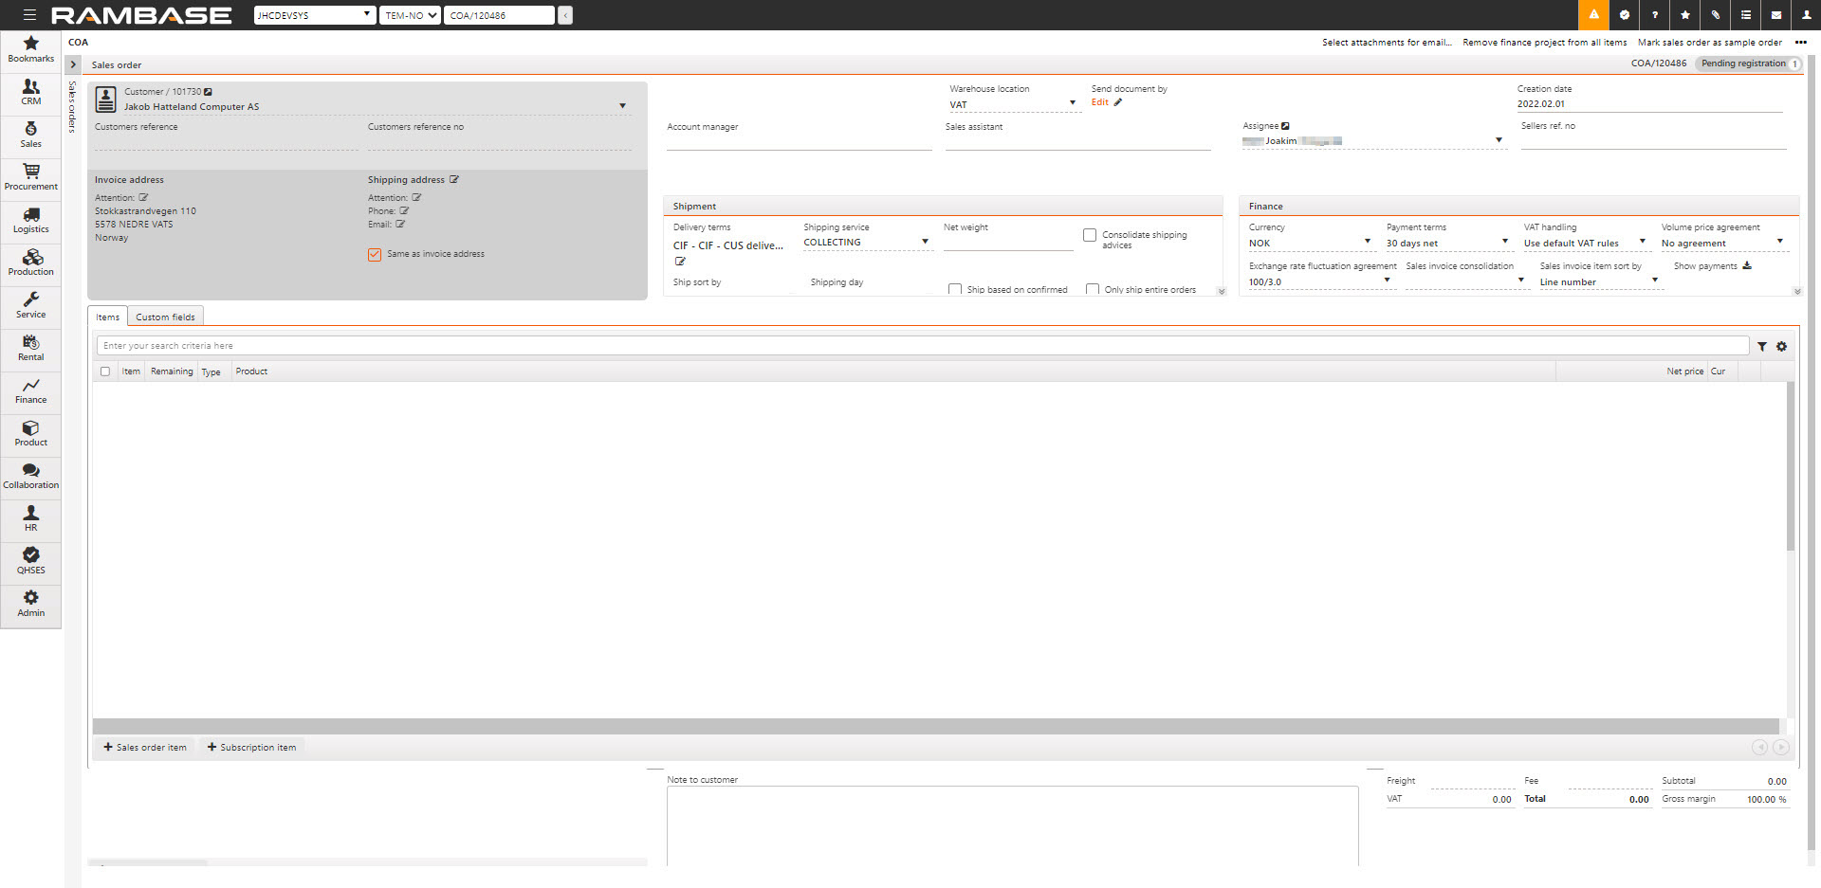Select the Items tab
Screen dimensions: 1821x888
107,317
